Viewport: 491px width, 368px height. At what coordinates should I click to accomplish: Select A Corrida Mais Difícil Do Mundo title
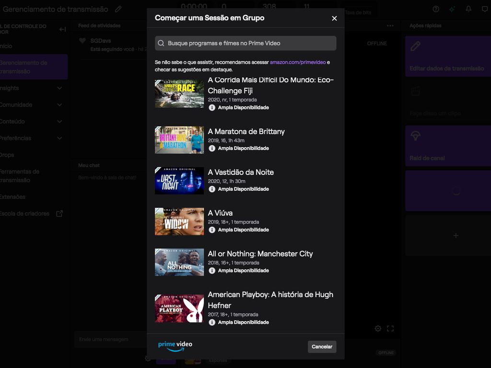270,85
